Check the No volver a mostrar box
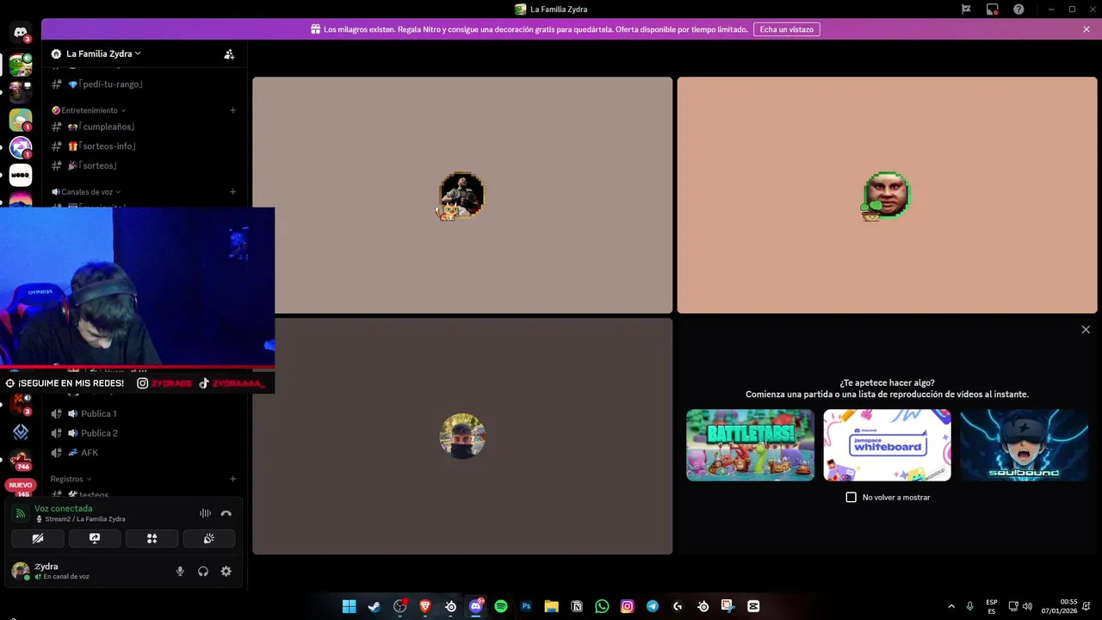Viewport: 1102px width, 620px height. coord(851,497)
